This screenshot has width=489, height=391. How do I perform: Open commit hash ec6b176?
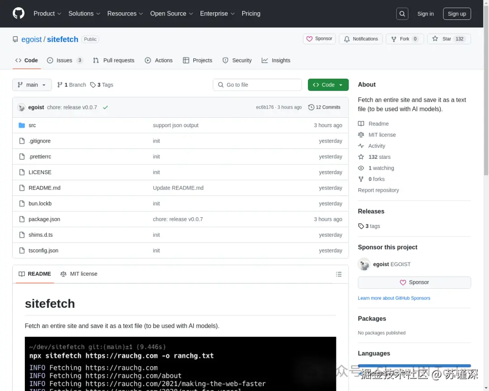click(x=265, y=107)
